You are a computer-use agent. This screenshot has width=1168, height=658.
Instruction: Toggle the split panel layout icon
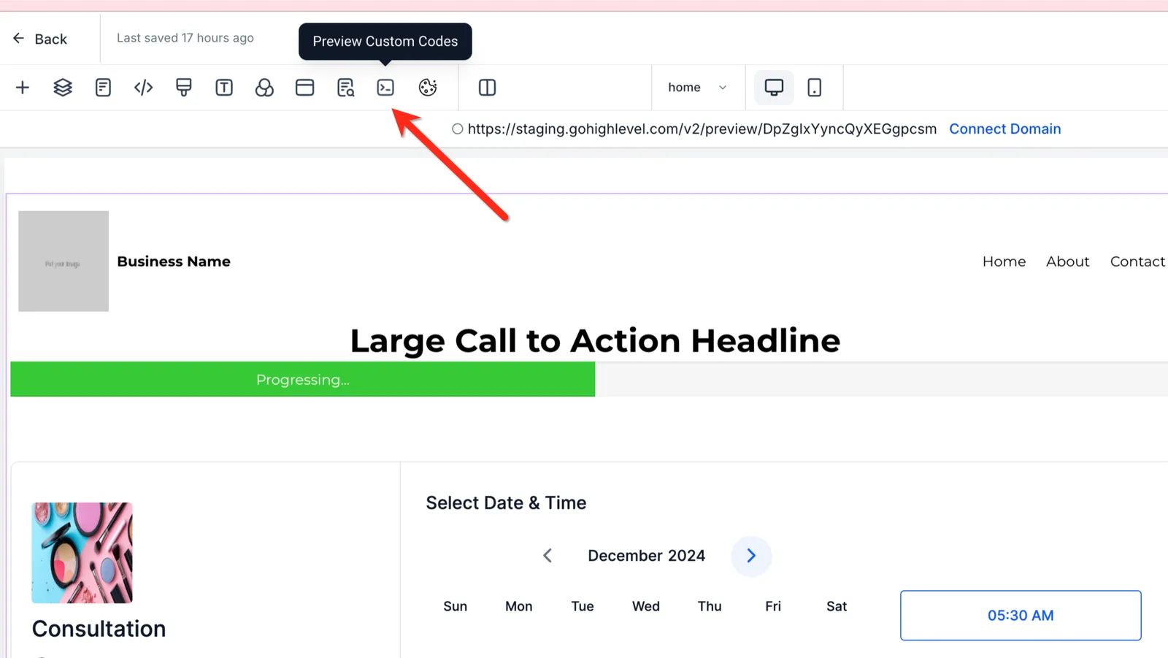(487, 88)
